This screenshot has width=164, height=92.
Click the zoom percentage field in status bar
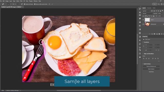(3, 90)
